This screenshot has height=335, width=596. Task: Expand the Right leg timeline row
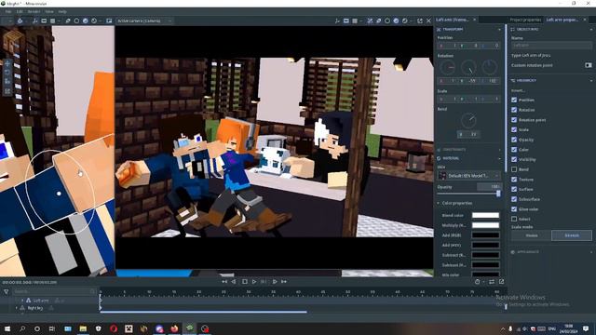tap(17, 308)
